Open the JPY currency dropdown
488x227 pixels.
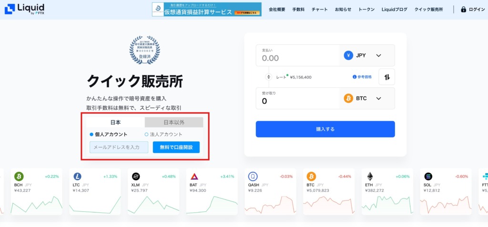[x=367, y=55]
